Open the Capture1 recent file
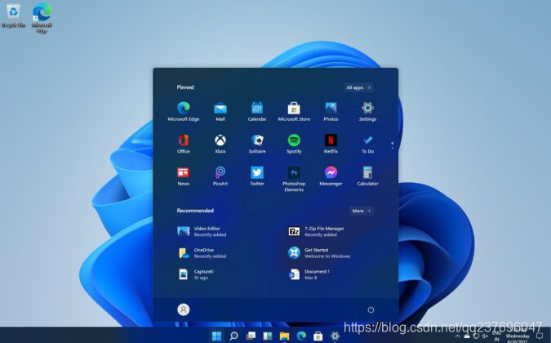This screenshot has width=551, height=343. point(195,274)
